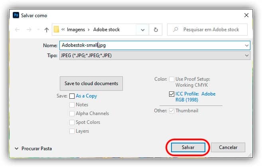Viewport: 262px width, 167px height.
Task: Click the Save to cloud documents button
Action: click(91, 83)
